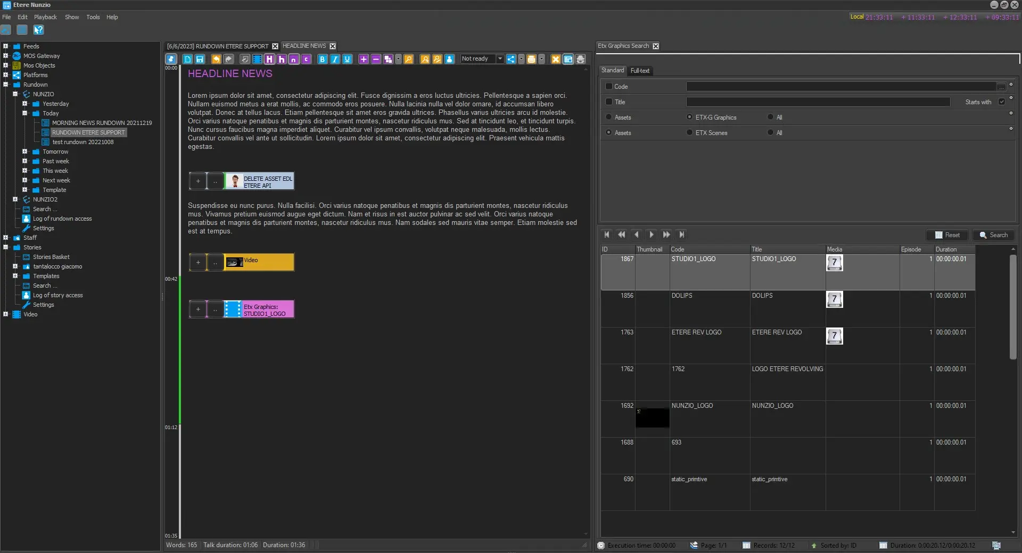The height and width of the screenshot is (553, 1022).
Task: Untick the Starts with checkbox
Action: [x=1002, y=102]
